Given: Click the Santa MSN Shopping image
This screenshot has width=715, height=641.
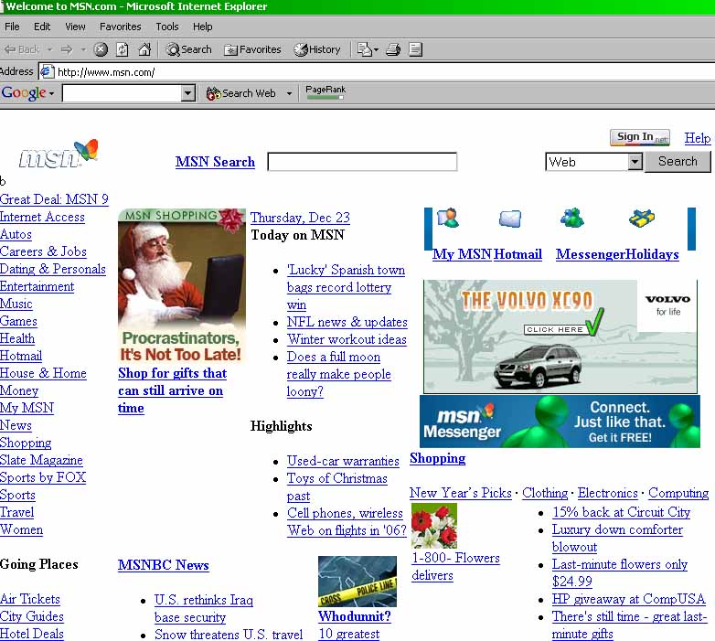Looking at the screenshot, I should point(181,285).
